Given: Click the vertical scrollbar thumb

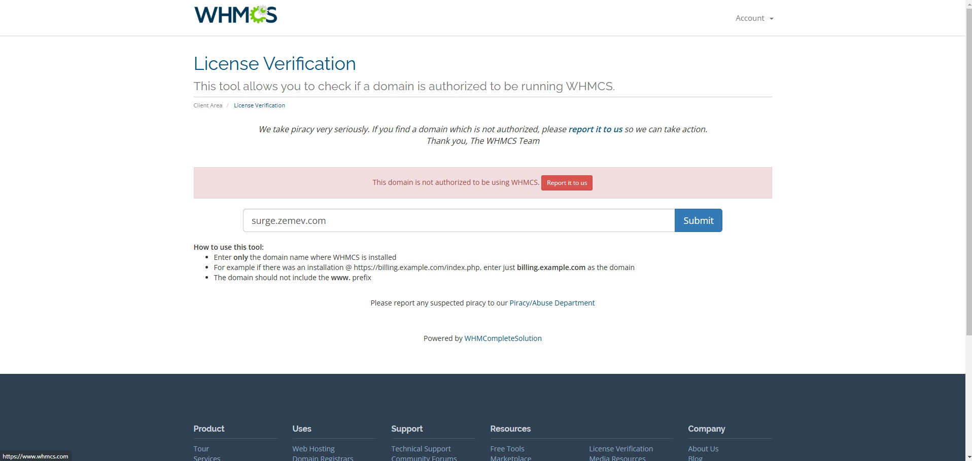Looking at the screenshot, I should 969,172.
